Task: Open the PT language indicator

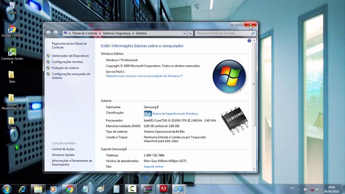Action: 292,189
